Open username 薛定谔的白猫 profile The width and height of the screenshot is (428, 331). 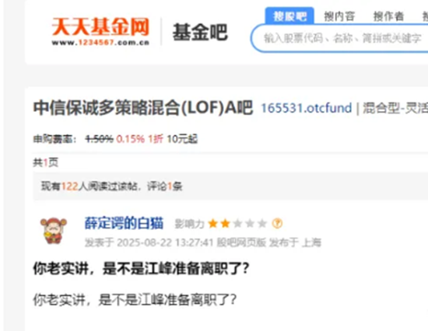[x=124, y=223]
